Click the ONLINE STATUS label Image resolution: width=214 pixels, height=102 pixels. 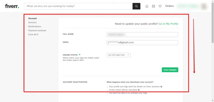(70, 55)
